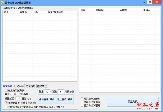Focus the delay seconds field showing 0
163x112 pixels.
pos(61,92)
